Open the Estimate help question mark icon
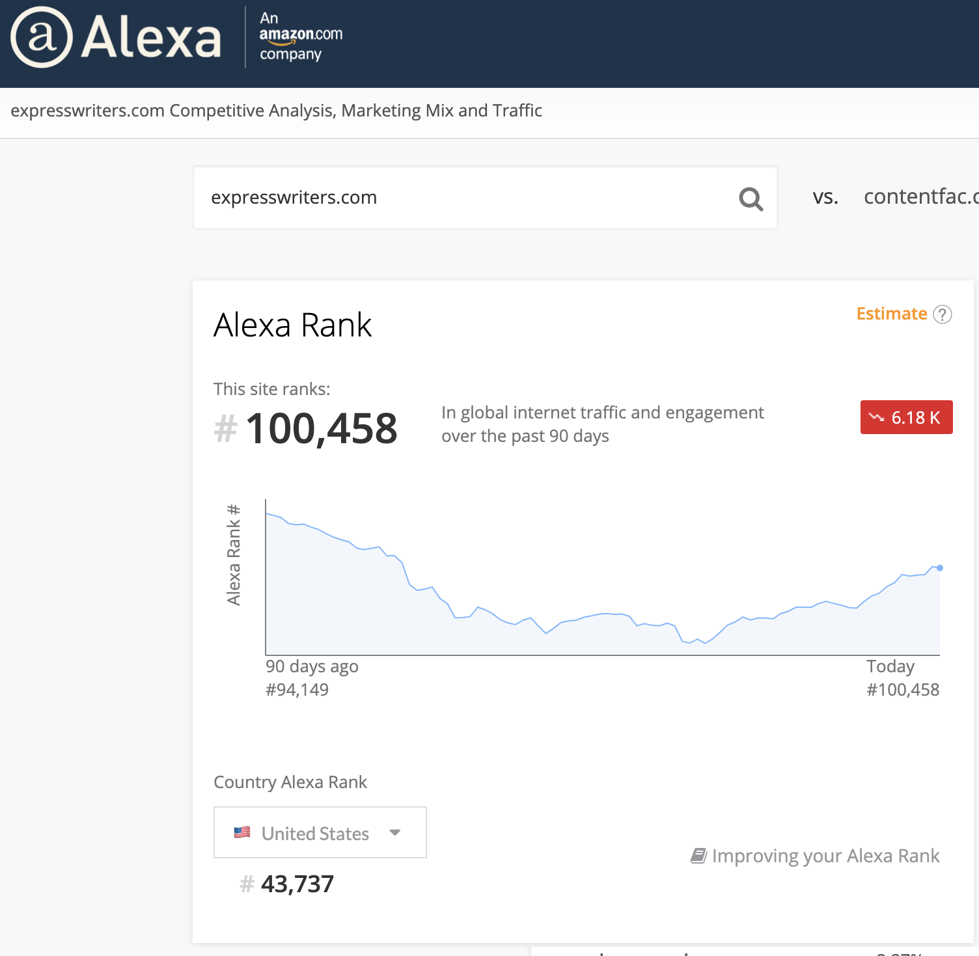The width and height of the screenshot is (979, 956). (942, 314)
